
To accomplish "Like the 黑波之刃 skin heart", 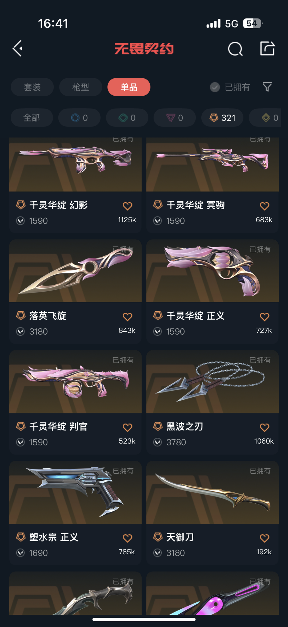I will click(x=265, y=428).
